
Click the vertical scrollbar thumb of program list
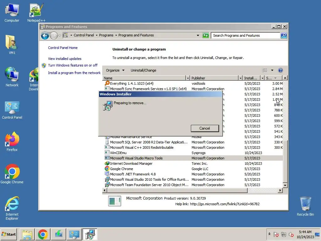coord(285,161)
